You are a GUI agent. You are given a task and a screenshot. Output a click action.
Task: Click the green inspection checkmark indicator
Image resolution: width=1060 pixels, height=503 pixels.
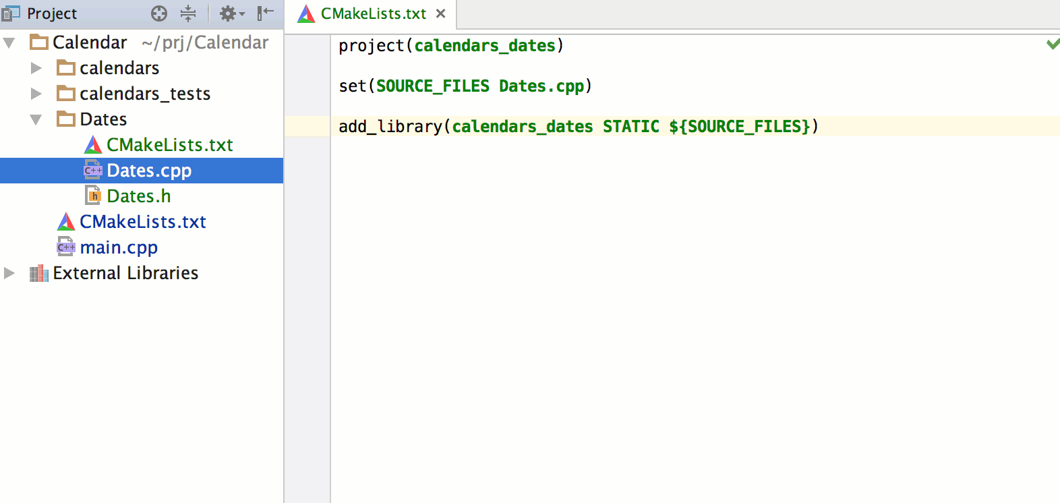pos(1053,44)
